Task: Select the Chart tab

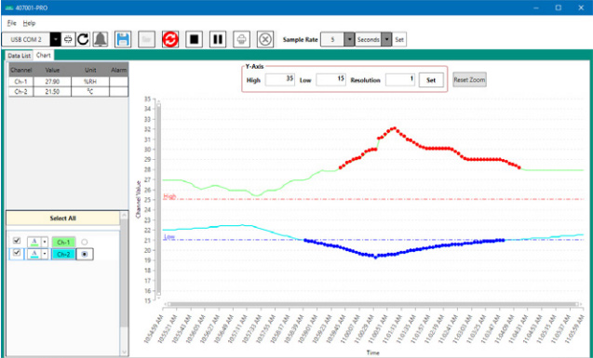Action: (x=44, y=55)
